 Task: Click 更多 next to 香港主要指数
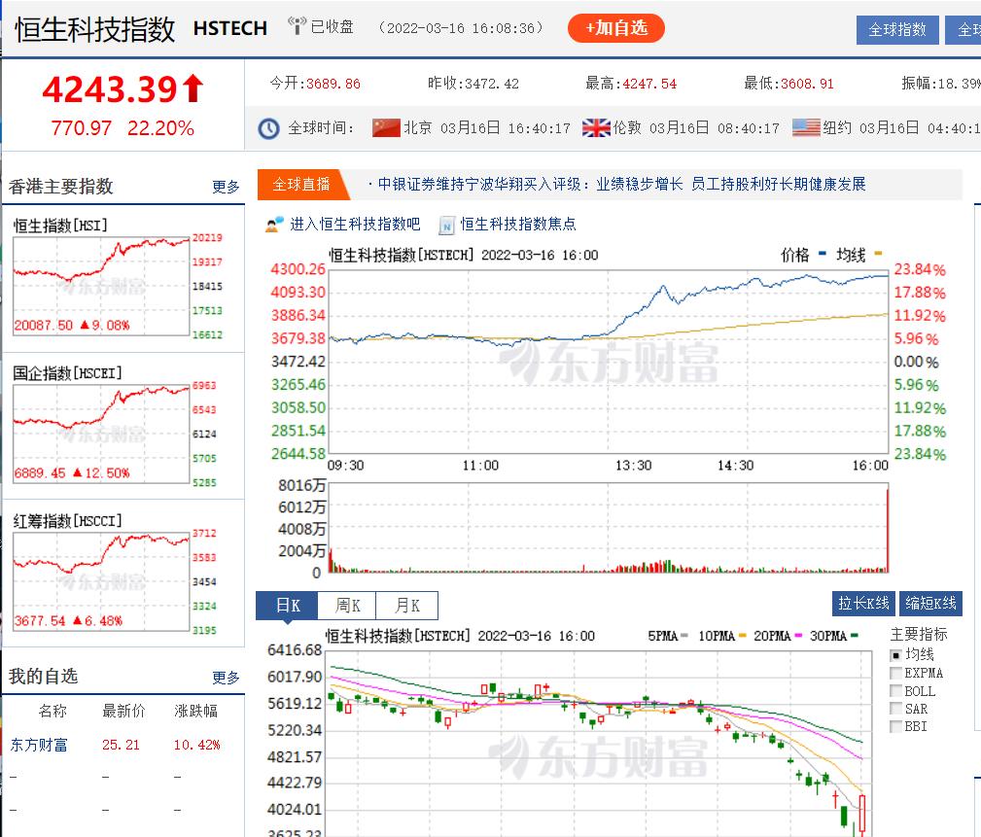[x=226, y=187]
